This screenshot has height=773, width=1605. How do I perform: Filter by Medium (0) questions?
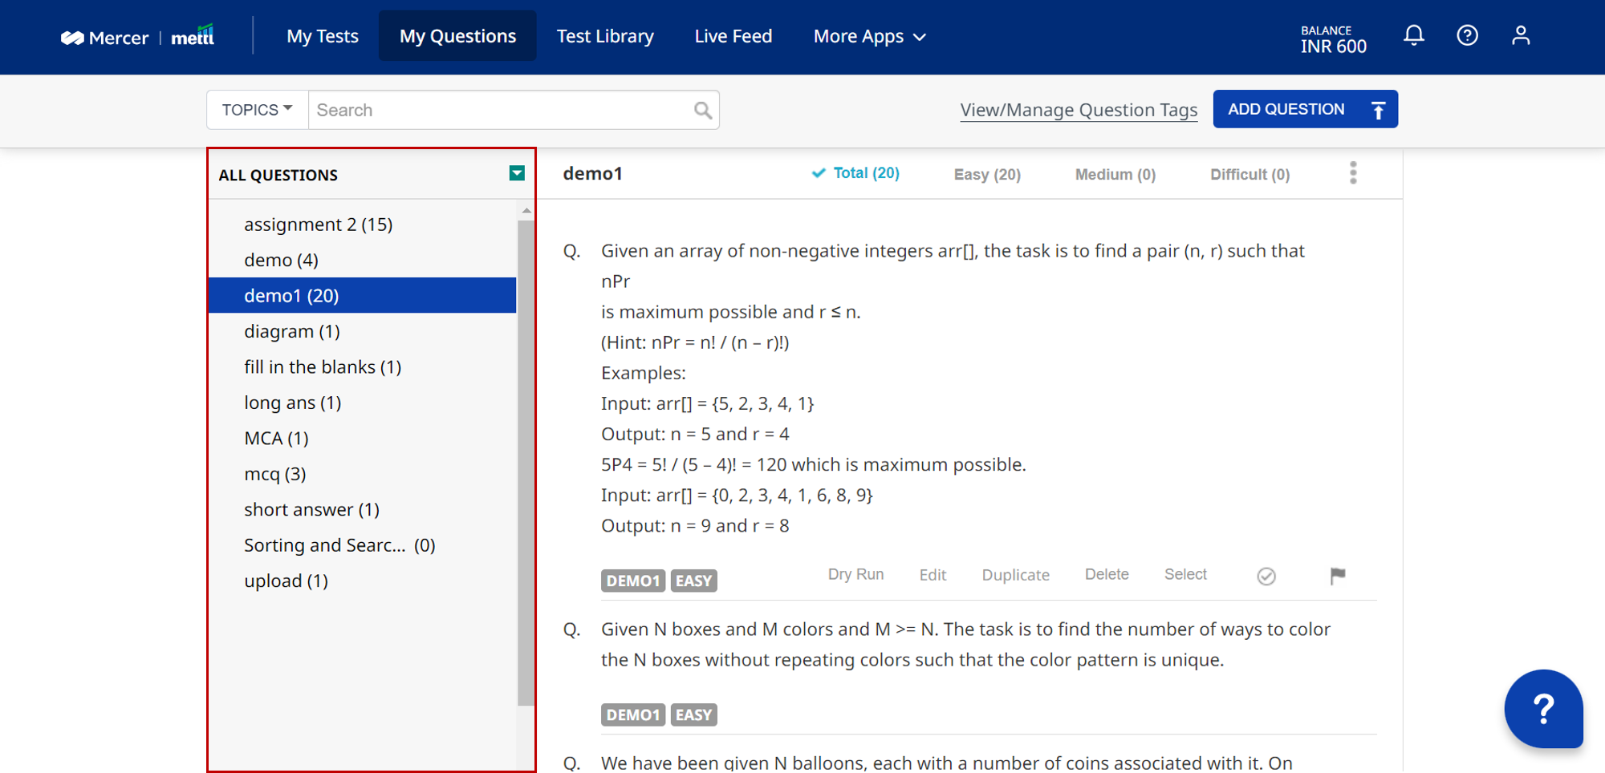[1115, 174]
